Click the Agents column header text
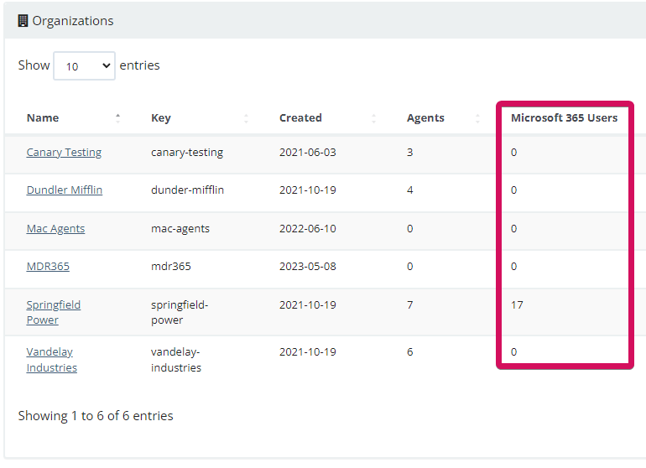The image size is (646, 468). coord(425,118)
